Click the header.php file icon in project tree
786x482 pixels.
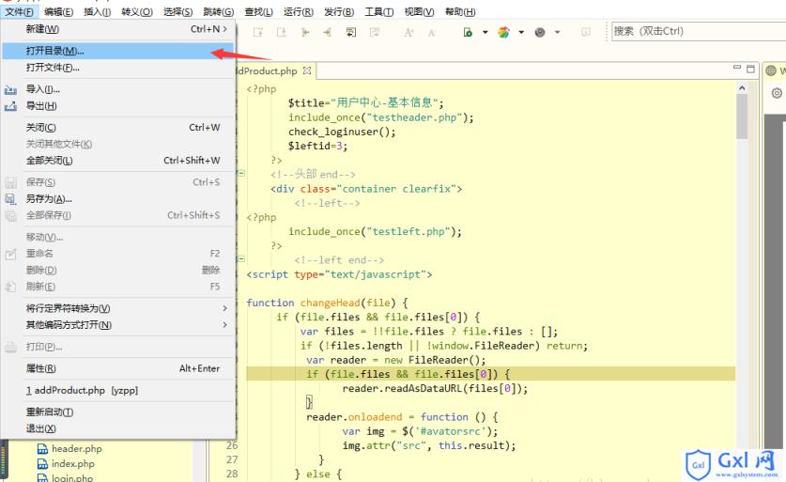click(42, 449)
